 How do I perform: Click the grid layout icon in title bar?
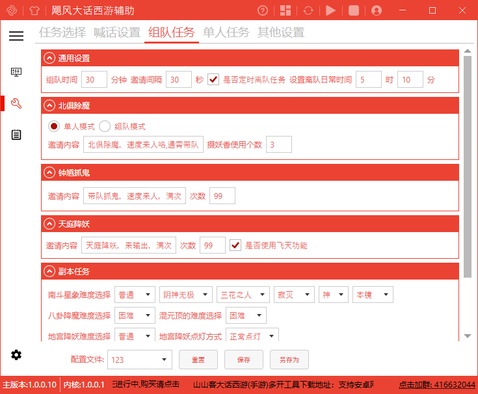(x=285, y=10)
